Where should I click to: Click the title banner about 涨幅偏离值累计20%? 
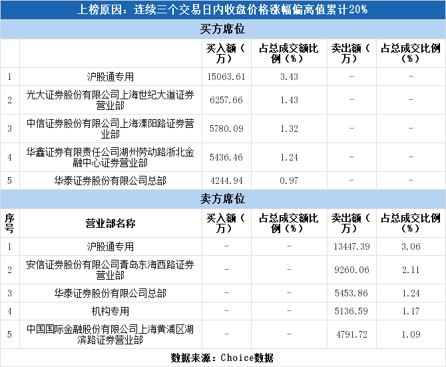222,10
